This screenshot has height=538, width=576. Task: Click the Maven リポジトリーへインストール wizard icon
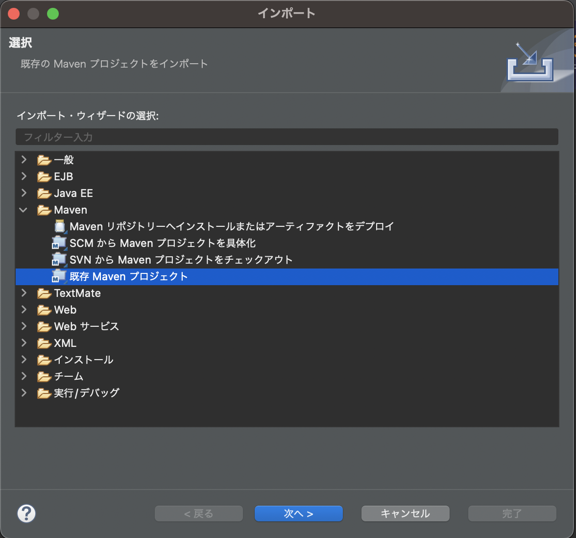[59, 226]
